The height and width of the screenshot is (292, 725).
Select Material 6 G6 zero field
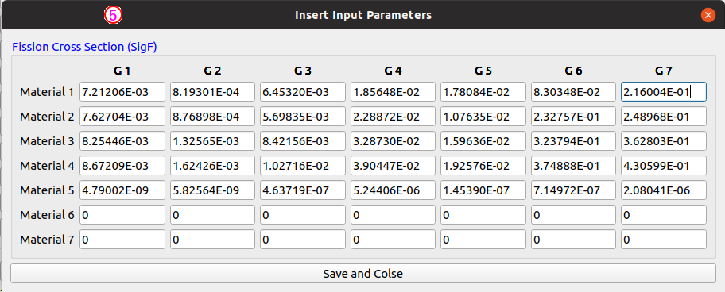pyautogui.click(x=573, y=215)
